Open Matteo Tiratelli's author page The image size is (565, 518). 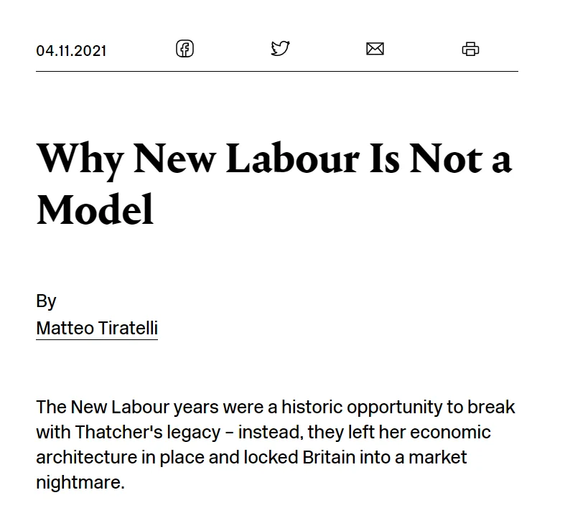[x=97, y=328]
